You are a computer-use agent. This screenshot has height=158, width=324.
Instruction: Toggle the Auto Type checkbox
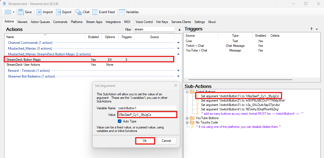[x=119, y=121]
